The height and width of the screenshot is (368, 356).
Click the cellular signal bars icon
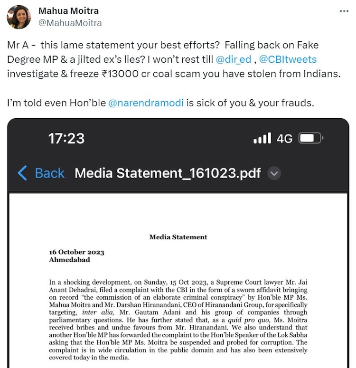[262, 138]
